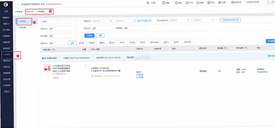Select the 退货中 status tab
This screenshot has width=275, height=128.
point(176,42)
